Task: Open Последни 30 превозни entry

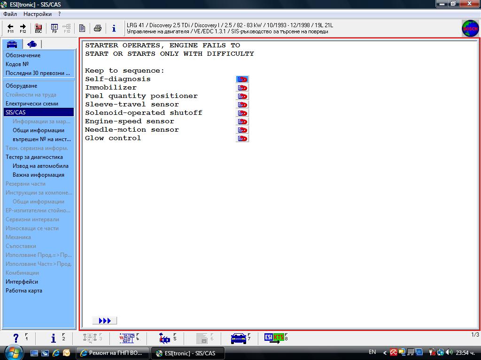Action: 39,73
